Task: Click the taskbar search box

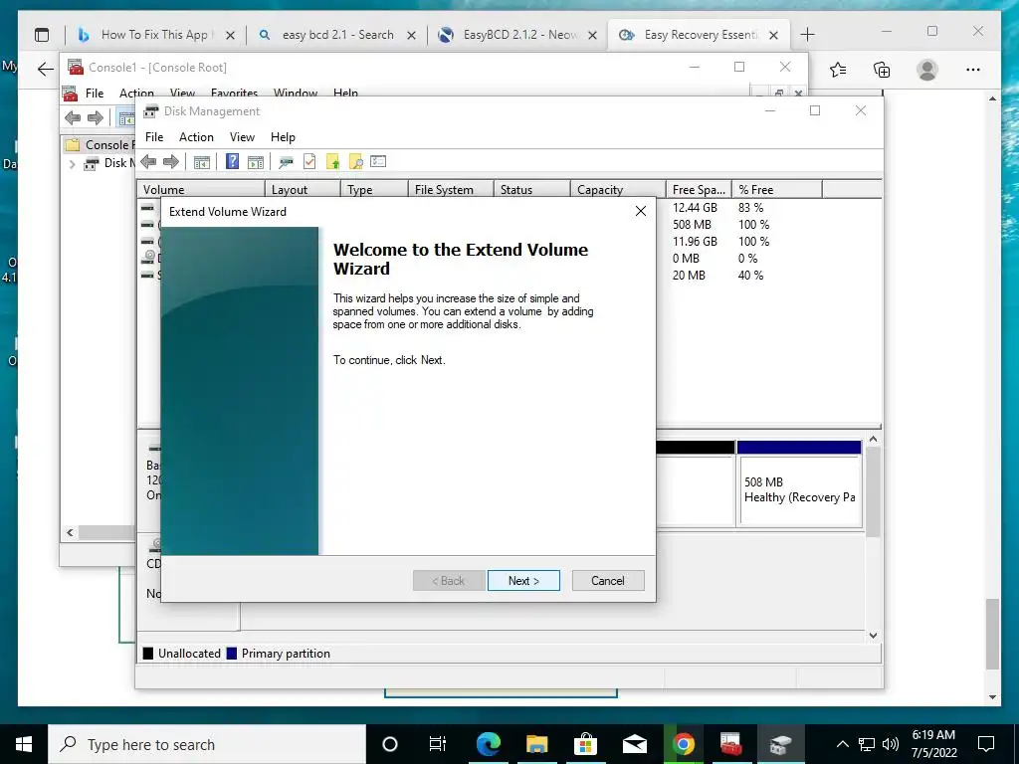Action: (207, 744)
